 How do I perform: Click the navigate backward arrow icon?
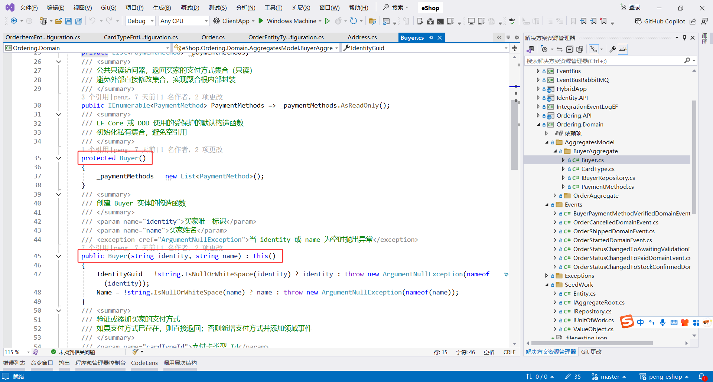click(x=14, y=21)
